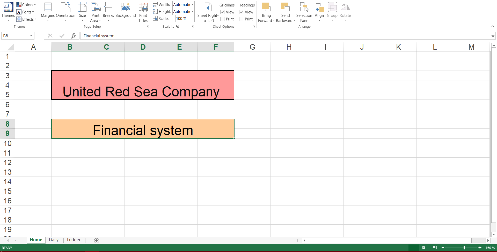Insert a sheet Background
This screenshot has height=252, width=497.
tap(126, 12)
